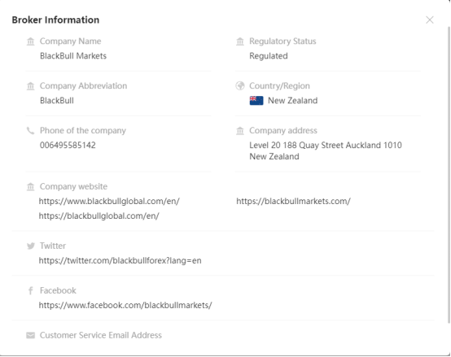The height and width of the screenshot is (357, 451).
Task: Click the phone icon beside Phone of the company
Action: [x=30, y=131]
